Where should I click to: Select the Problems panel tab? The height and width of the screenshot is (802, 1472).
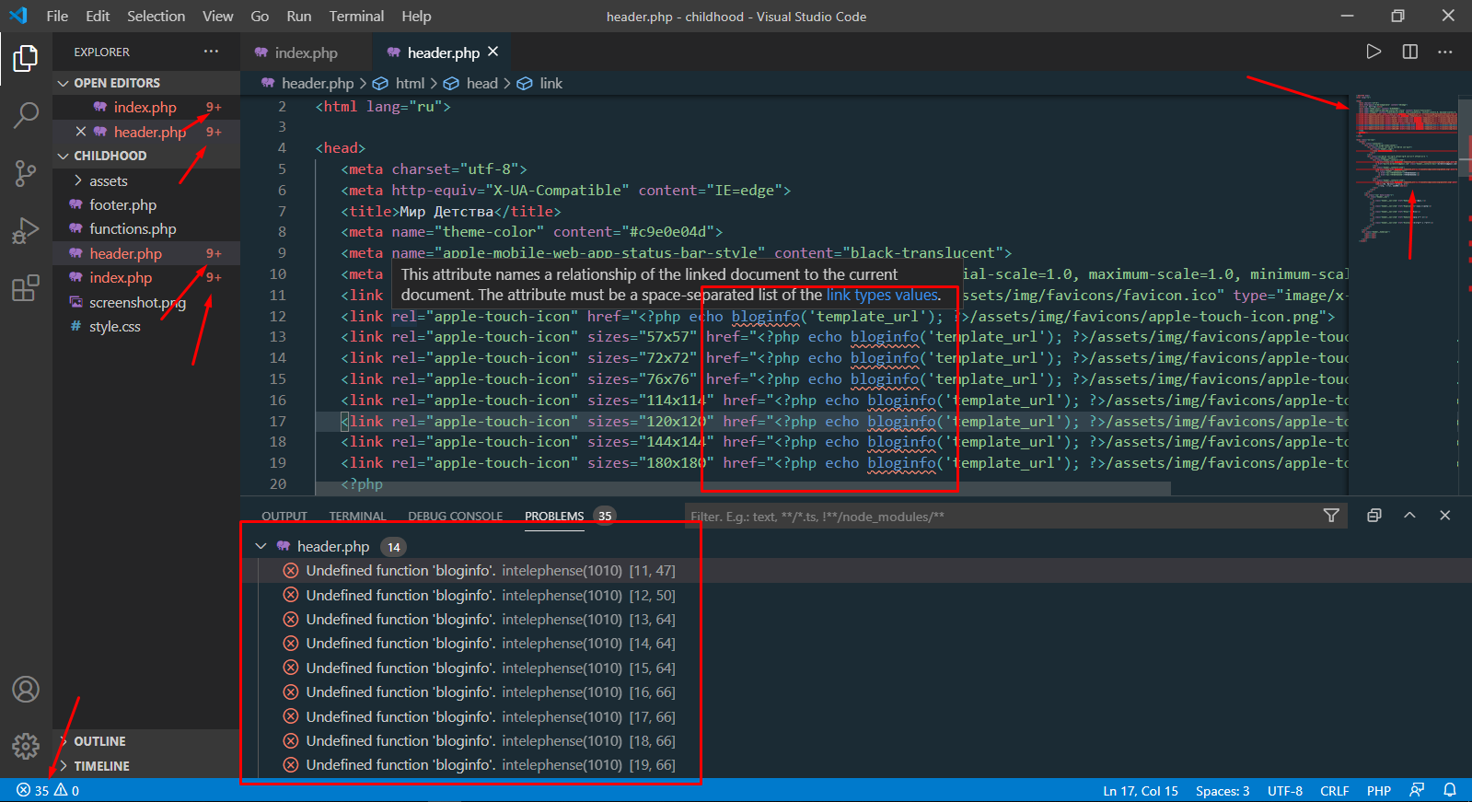(554, 516)
